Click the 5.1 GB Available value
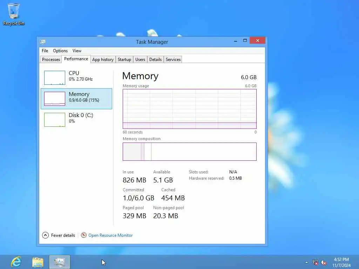This screenshot has width=359, height=269. pos(163,180)
